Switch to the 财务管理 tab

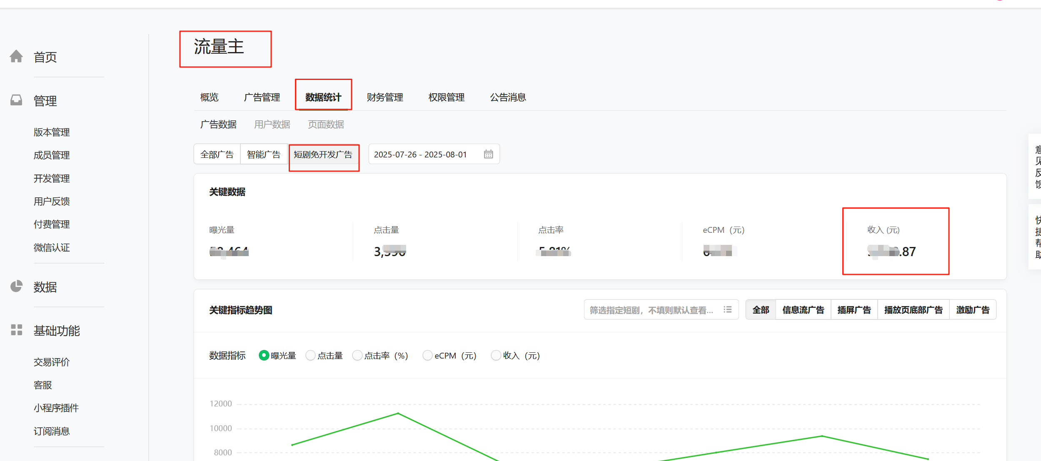(x=385, y=97)
